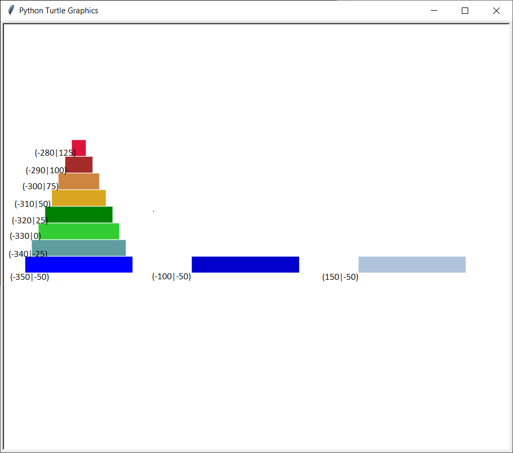Click the Python feather icon in title bar
This screenshot has width=513, height=453.
click(11, 11)
